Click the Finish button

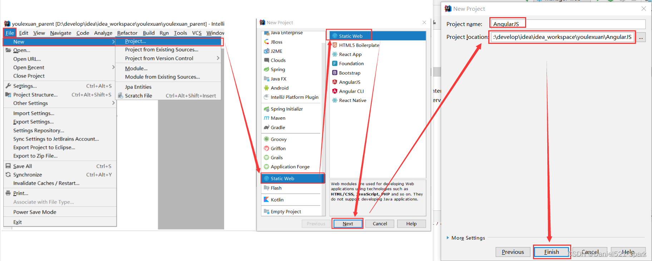tap(552, 252)
